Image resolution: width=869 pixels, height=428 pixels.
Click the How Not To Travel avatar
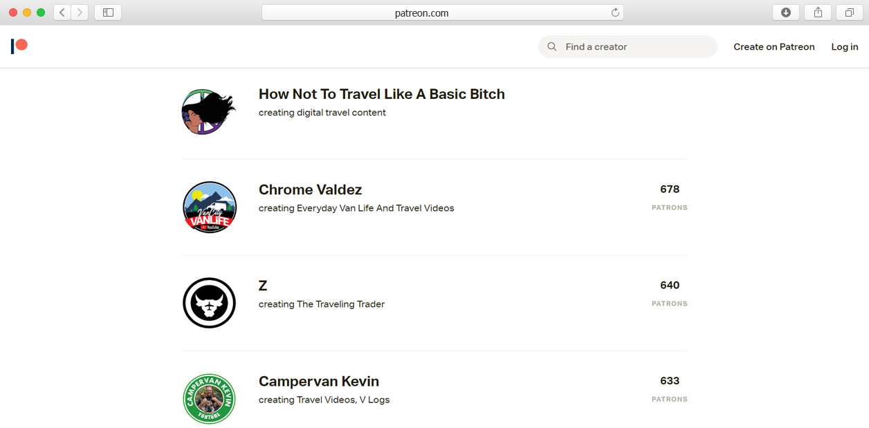tap(208, 111)
